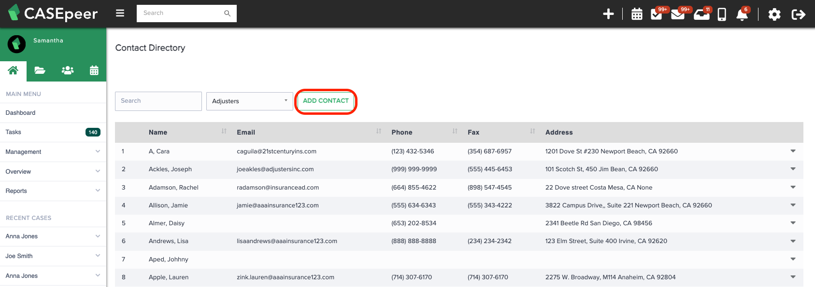
Task: Click Samantha's profile avatar
Action: tap(16, 44)
